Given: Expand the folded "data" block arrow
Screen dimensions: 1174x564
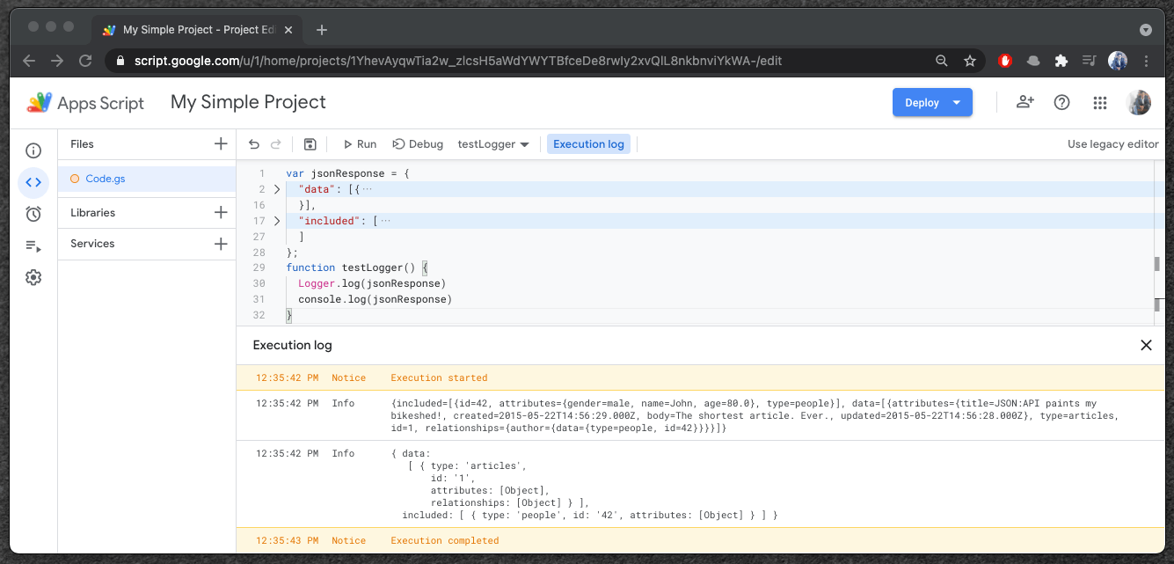Looking at the screenshot, I should [276, 189].
